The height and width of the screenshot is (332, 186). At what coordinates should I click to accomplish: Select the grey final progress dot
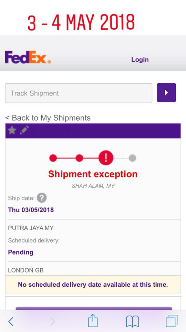[132, 158]
